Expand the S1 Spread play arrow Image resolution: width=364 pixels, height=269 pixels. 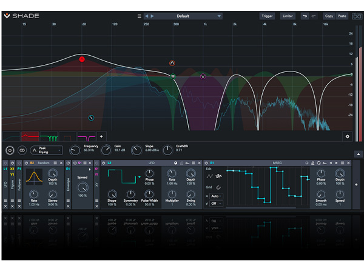pos(90,170)
